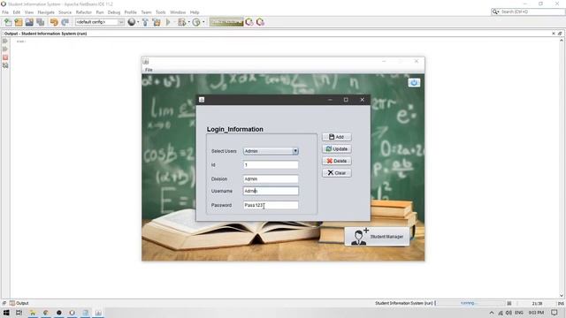Screen dimensions: 566x318
Task: Click the New Project toolbar icon
Action: (19, 22)
